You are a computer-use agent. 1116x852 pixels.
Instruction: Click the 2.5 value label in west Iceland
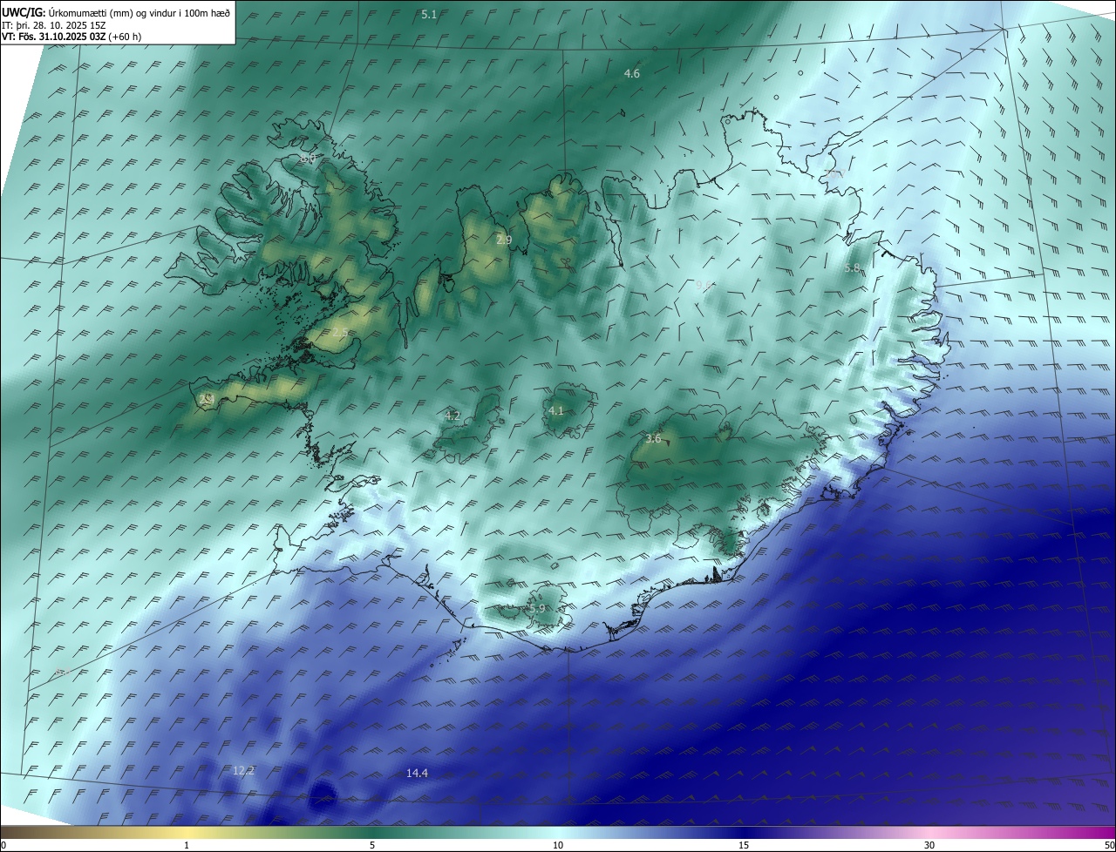coord(341,334)
